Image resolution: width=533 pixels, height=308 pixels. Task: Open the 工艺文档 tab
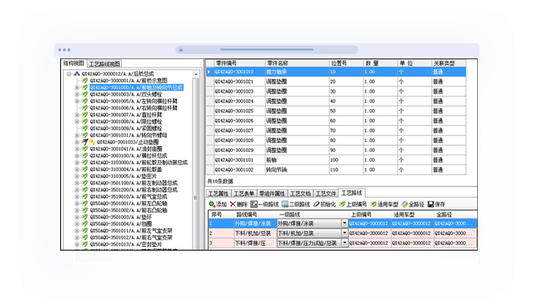pyautogui.click(x=301, y=193)
